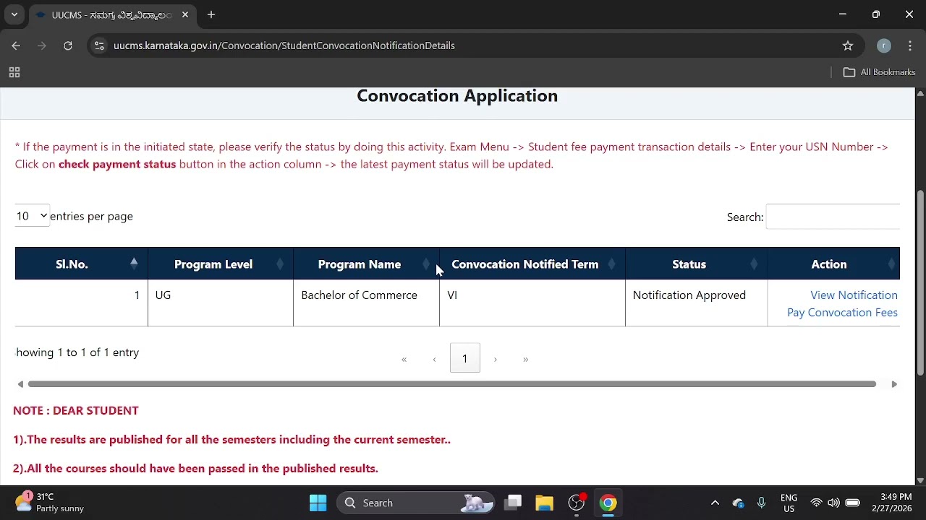
Task: Go to previous table page
Action: pyautogui.click(x=434, y=359)
